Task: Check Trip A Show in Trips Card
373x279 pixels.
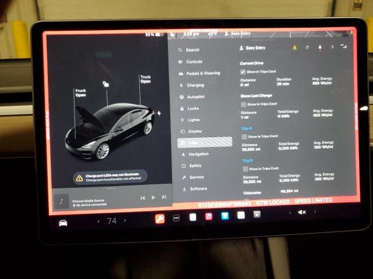Action: (244, 137)
